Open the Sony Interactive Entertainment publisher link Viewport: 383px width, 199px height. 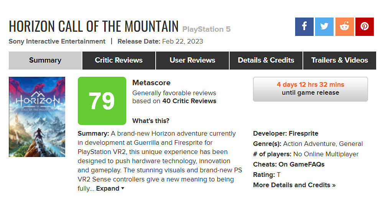pyautogui.click(x=57, y=41)
